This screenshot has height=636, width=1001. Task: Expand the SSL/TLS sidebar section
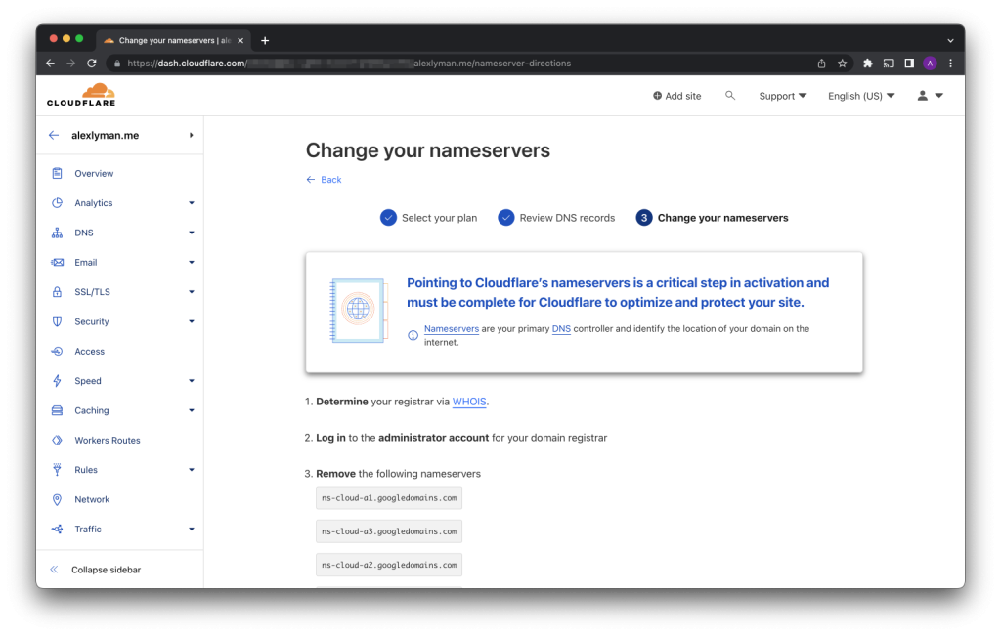tap(192, 292)
